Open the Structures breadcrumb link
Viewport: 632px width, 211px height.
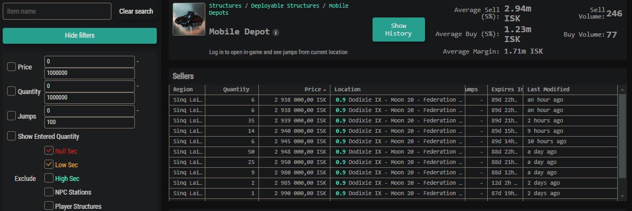225,5
